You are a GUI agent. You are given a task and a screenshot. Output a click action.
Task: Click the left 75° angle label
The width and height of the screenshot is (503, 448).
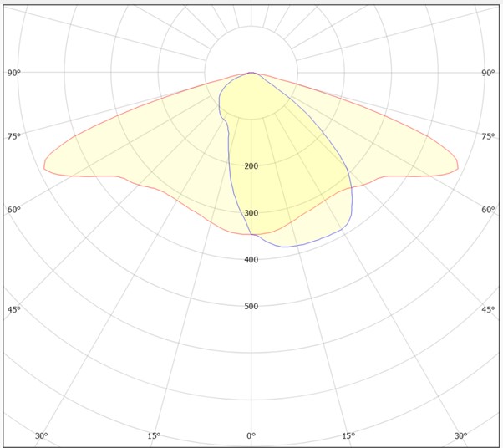tap(14, 136)
